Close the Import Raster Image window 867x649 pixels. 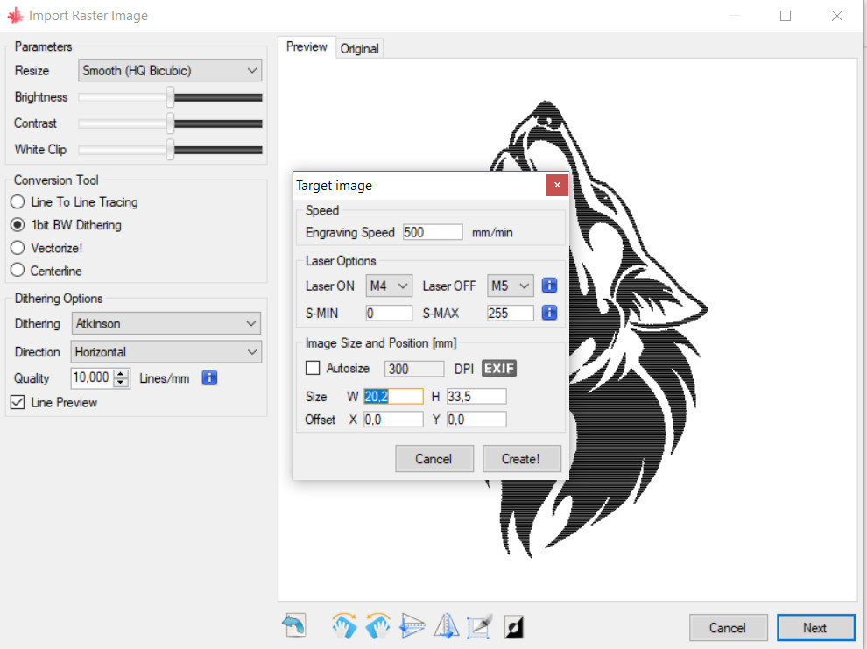837,16
